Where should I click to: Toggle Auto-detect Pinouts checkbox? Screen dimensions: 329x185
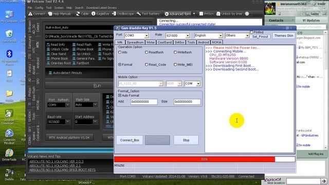click(x=50, y=73)
